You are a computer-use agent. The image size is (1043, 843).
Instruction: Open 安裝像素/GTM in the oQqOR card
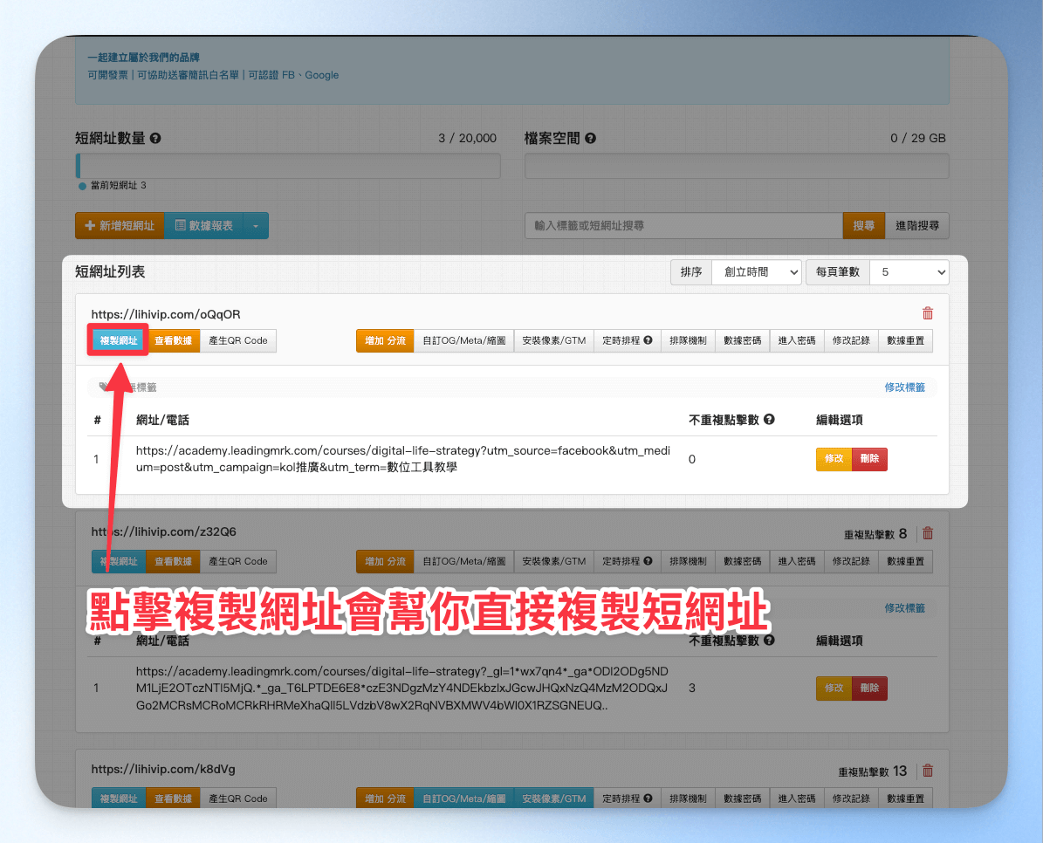pyautogui.click(x=554, y=340)
